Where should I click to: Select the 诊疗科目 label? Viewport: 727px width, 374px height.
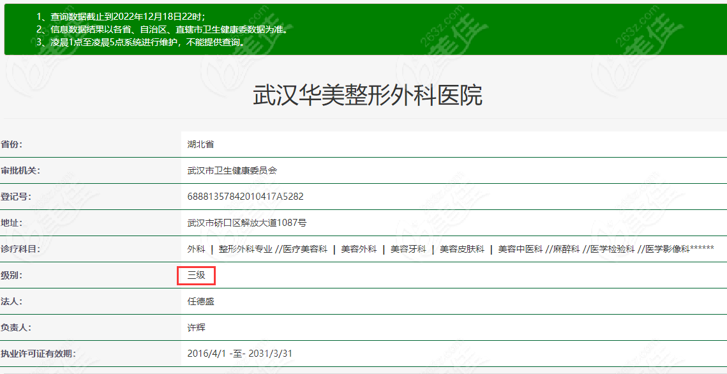pyautogui.click(x=20, y=249)
